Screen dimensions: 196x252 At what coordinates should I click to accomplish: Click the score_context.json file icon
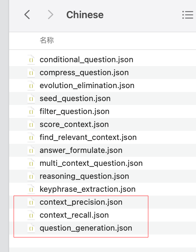(31, 125)
